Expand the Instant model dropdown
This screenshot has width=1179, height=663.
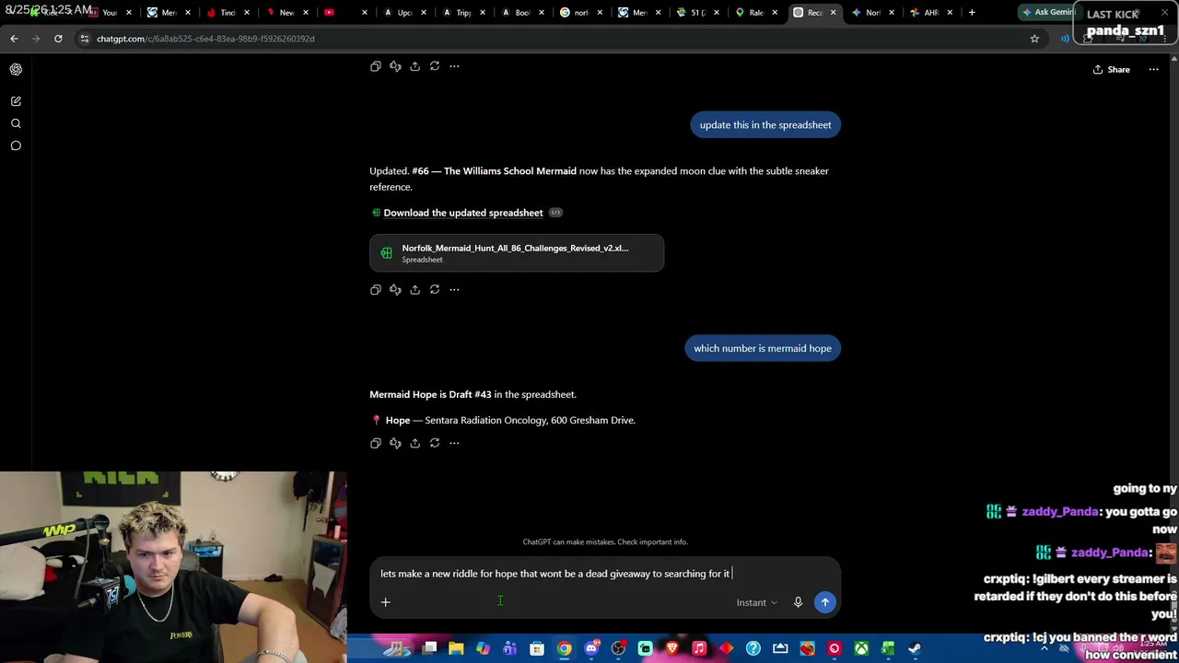756,603
